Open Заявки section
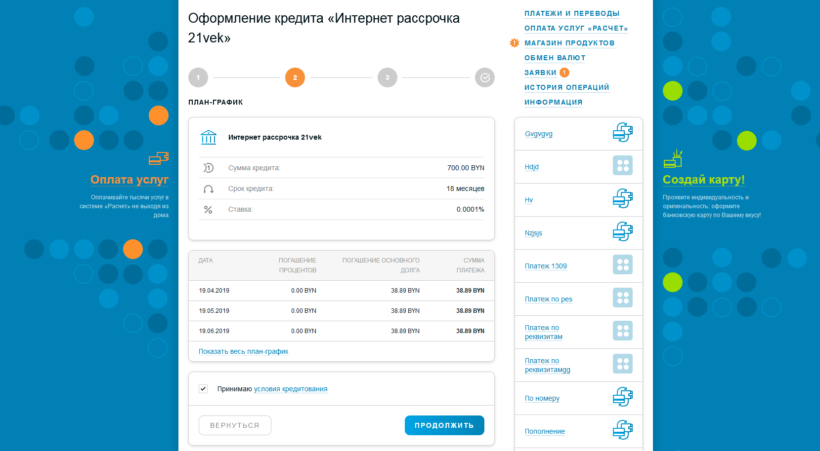 coord(540,73)
